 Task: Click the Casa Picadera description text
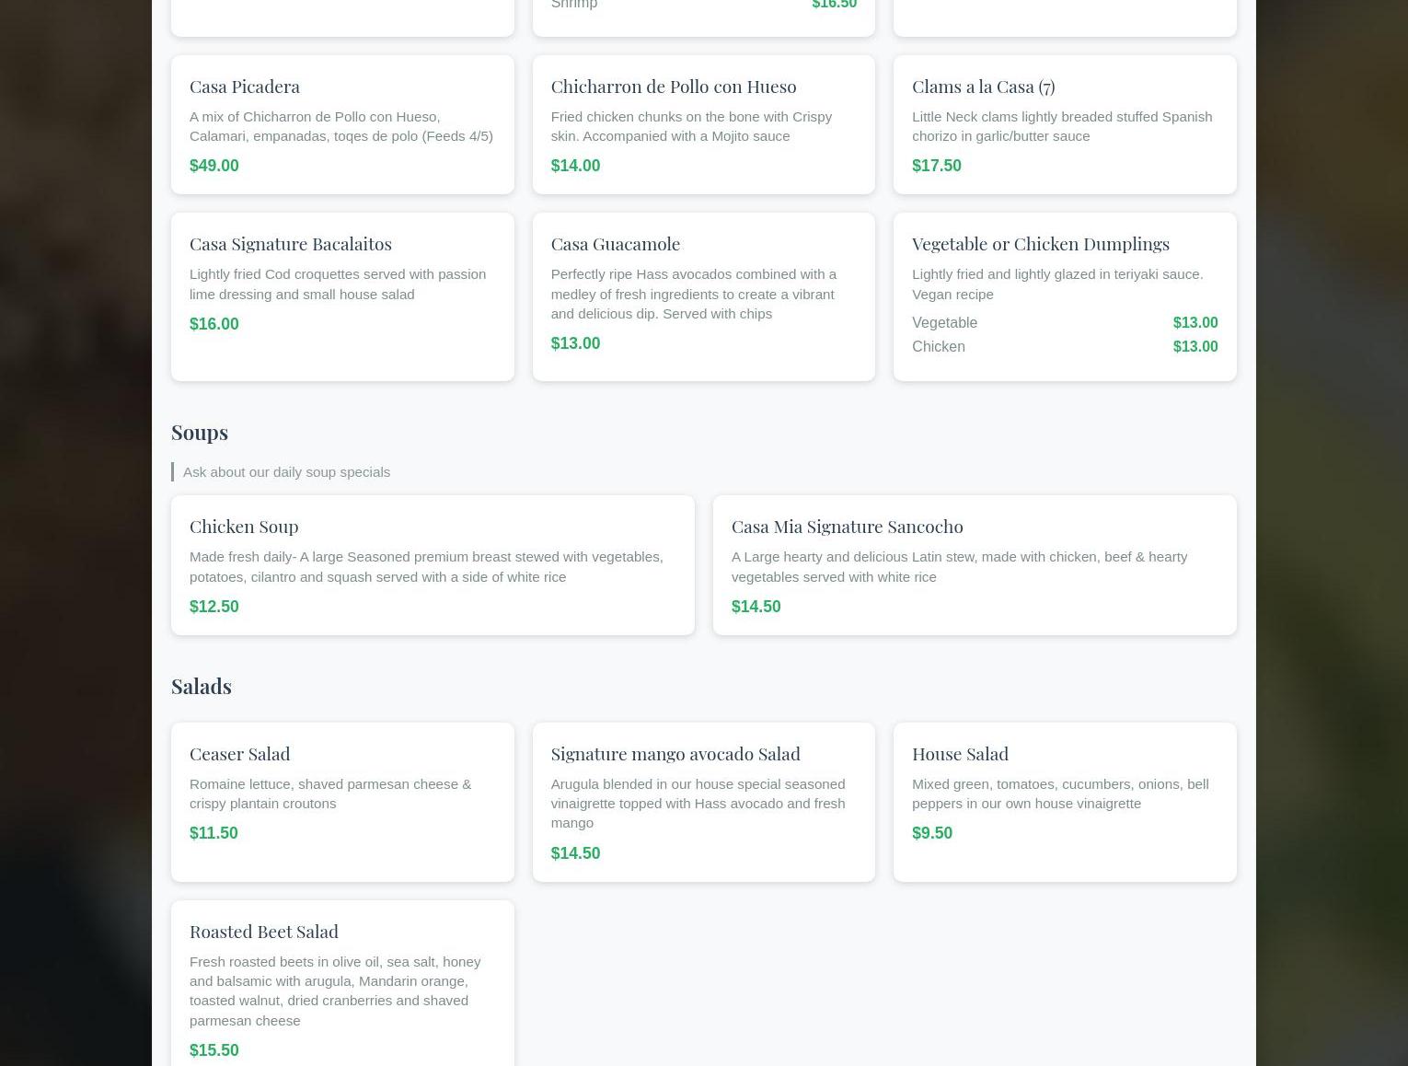(x=341, y=126)
